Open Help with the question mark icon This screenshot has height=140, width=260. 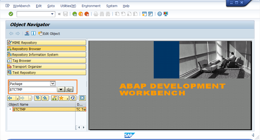pos(159,14)
